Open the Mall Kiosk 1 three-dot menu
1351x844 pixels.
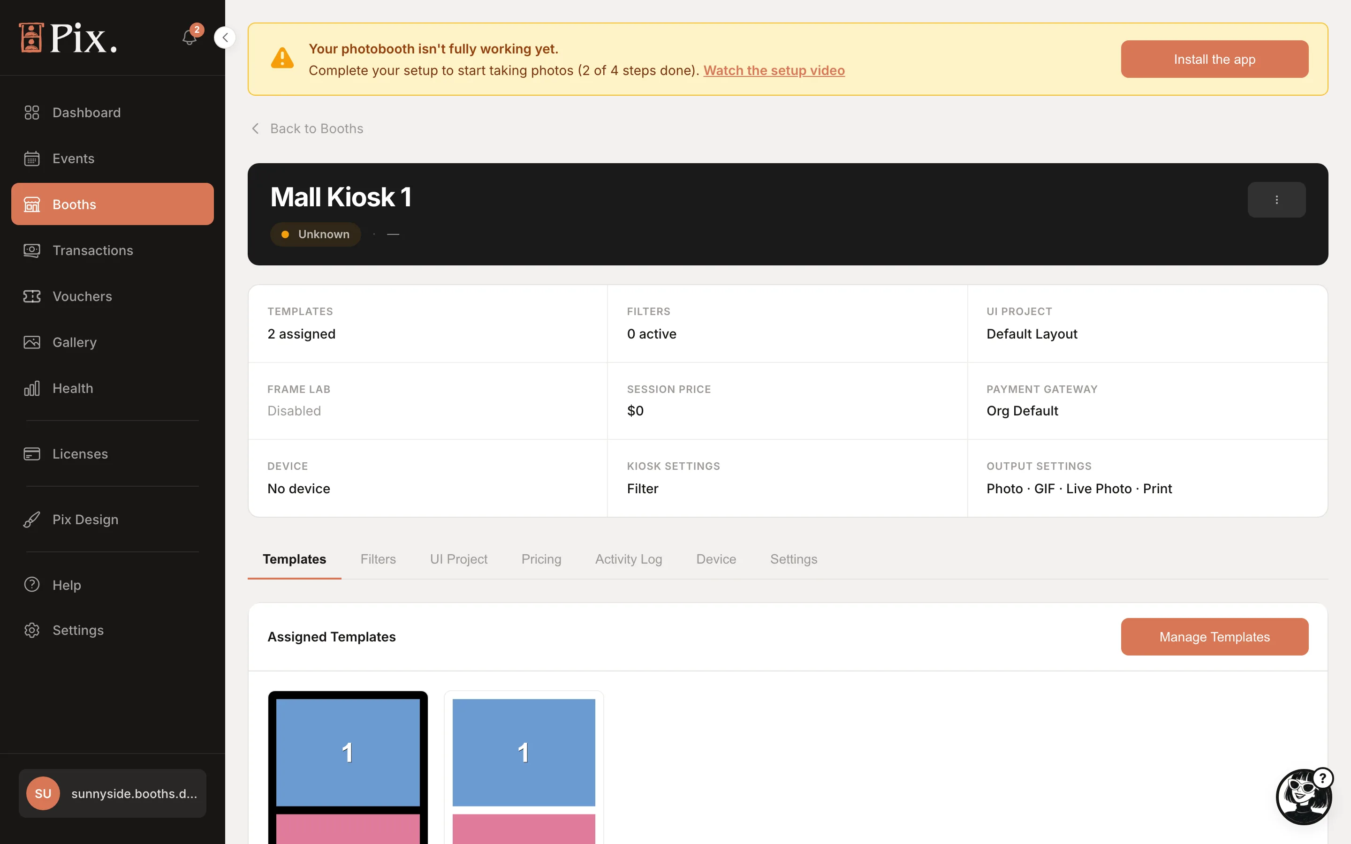[x=1276, y=200]
